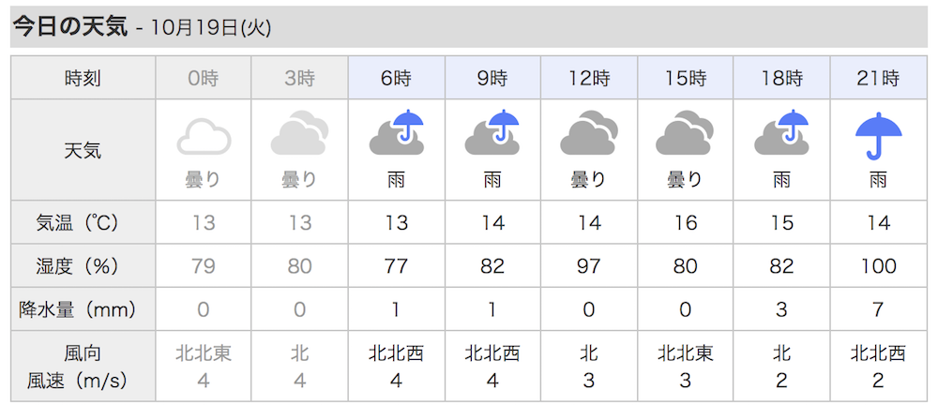Click the blue umbrella icon at 21時
Image resolution: width=938 pixels, height=405 pixels.
click(x=878, y=136)
